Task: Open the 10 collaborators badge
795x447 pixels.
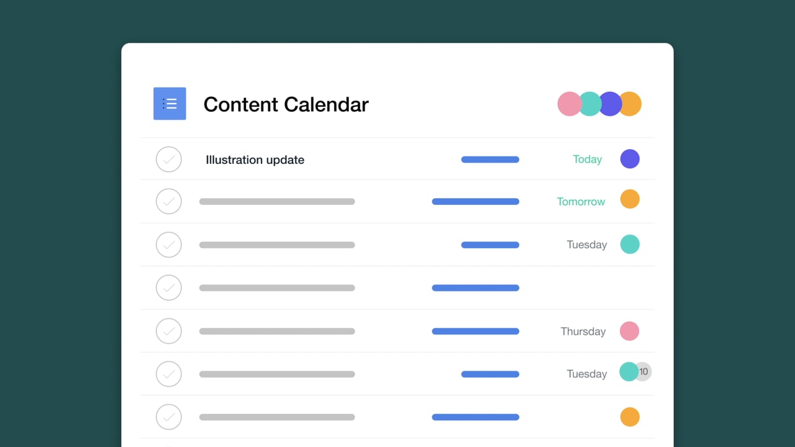Action: [x=643, y=372]
